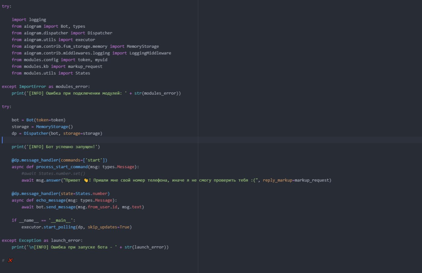Click the 'from aiogram import Bot, types' line
The image size is (422, 273).
click(48, 26)
